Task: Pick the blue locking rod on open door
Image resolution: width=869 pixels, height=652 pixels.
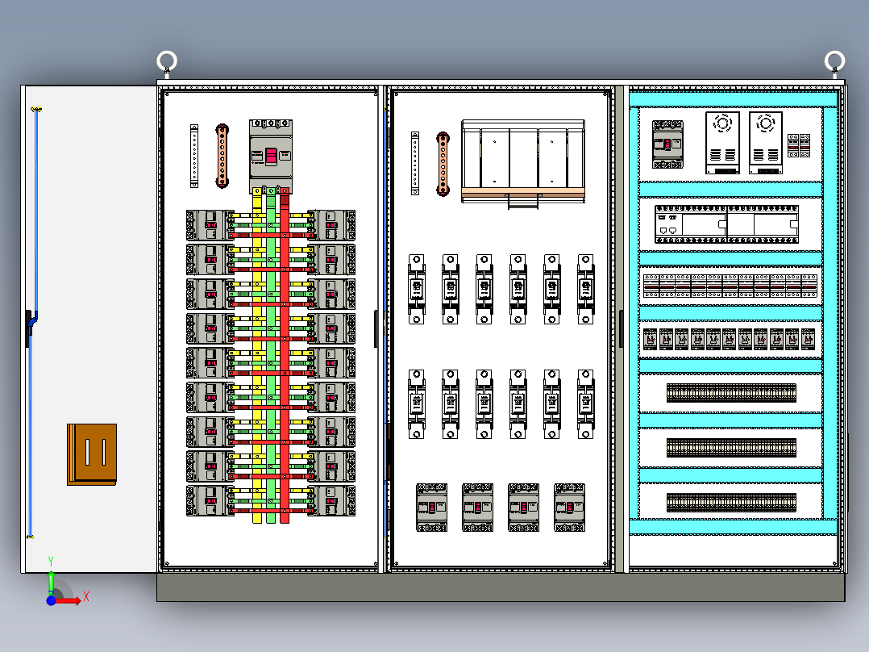Action: 33,323
